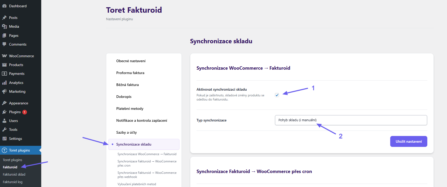
Task: Open Posts menu item
Action: click(x=20, y=18)
